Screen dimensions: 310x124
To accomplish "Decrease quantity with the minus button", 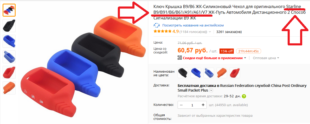I will pos(182,105).
